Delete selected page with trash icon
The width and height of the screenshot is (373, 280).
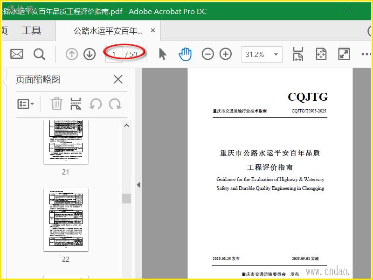tap(56, 104)
